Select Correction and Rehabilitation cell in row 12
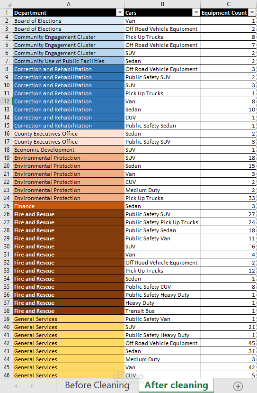The width and height of the screenshot is (257, 393). point(69,101)
